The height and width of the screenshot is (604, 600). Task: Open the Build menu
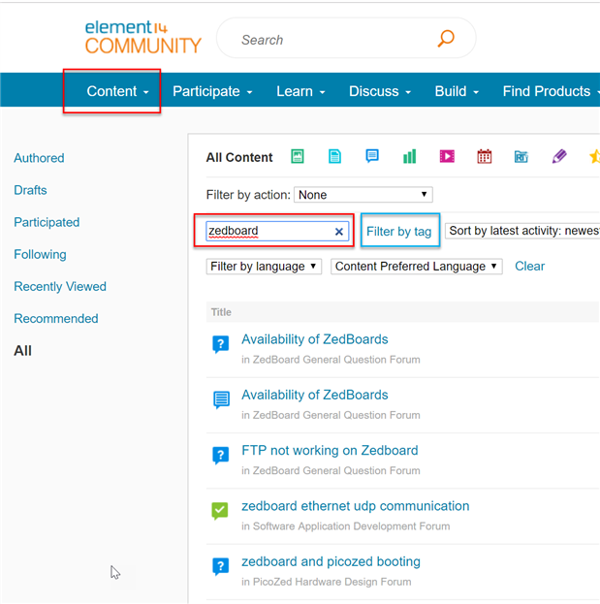457,91
